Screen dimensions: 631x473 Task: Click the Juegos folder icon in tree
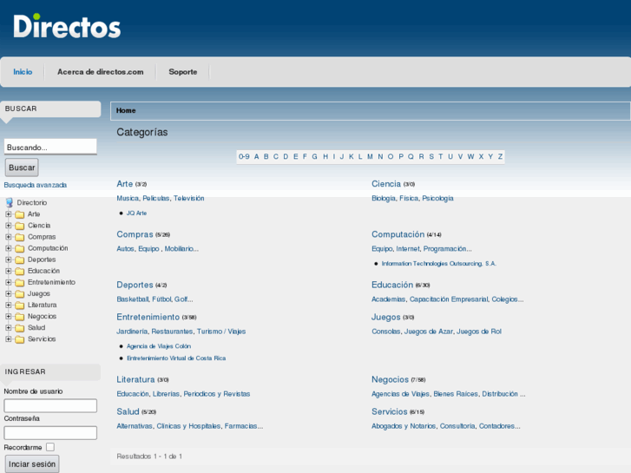(x=20, y=294)
